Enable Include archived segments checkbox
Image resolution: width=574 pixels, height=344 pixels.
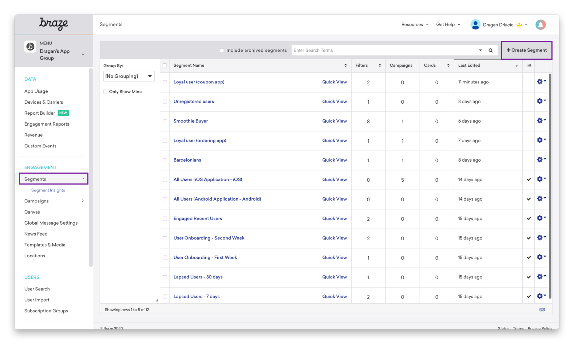tap(222, 50)
